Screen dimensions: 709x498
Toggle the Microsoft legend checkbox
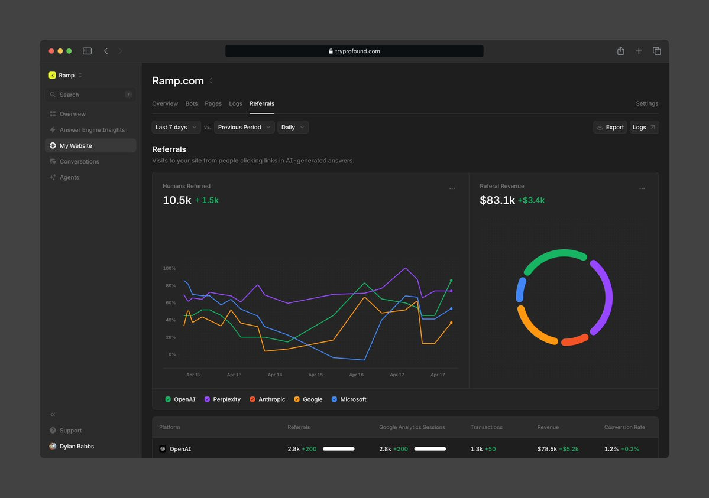tap(334, 399)
